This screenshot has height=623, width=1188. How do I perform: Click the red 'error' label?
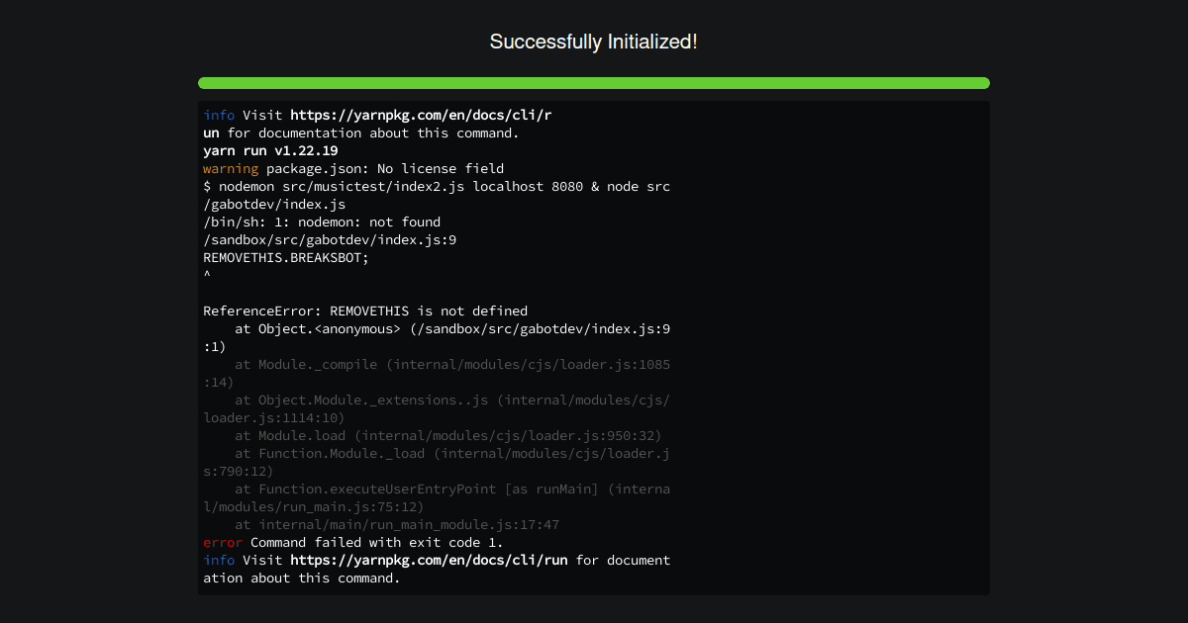223,542
